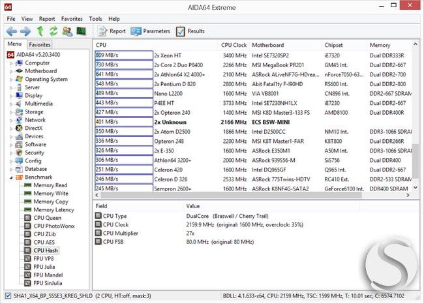This screenshot has height=304, width=424.
Task: Expand the Motherboard tree node
Action: pyautogui.click(x=11, y=71)
